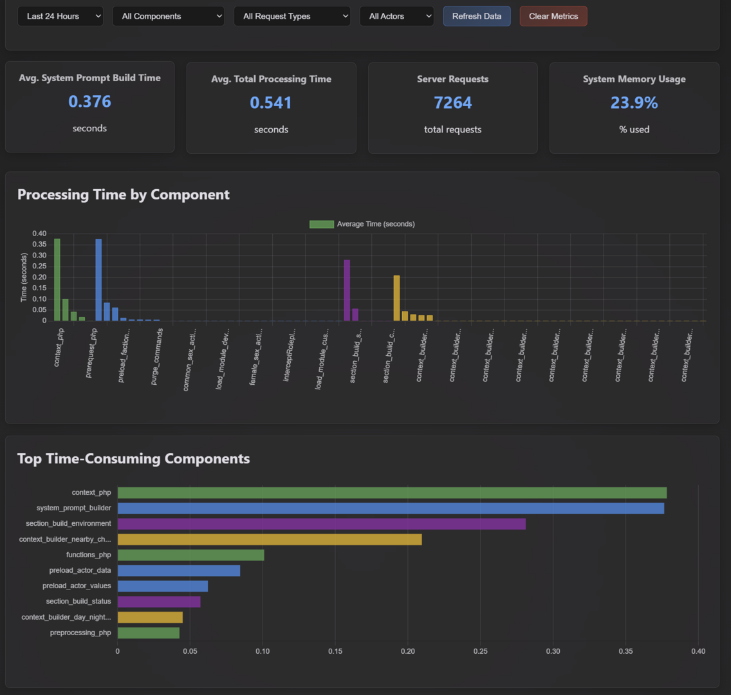Viewport: 731px width, 695px height.
Task: Click the tall green context_php bar in the component chart
Action: (57, 280)
